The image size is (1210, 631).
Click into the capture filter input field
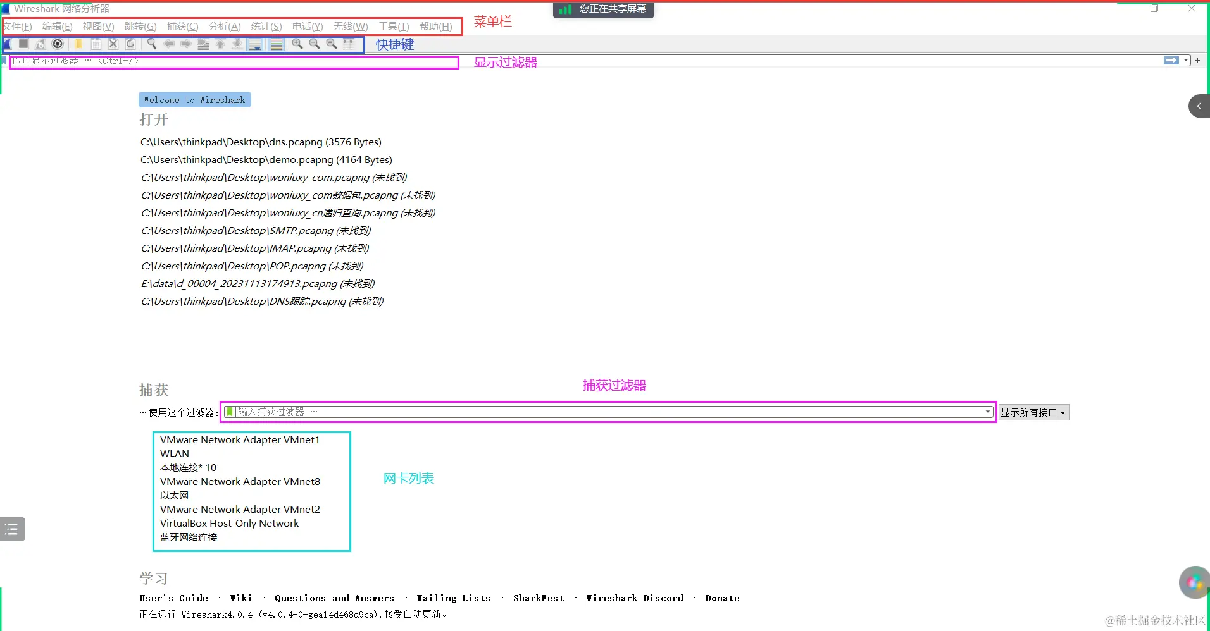tap(609, 412)
